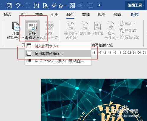Switch to the 审阅 ribbon tab
This screenshot has width=147, height=121.
click(86, 15)
